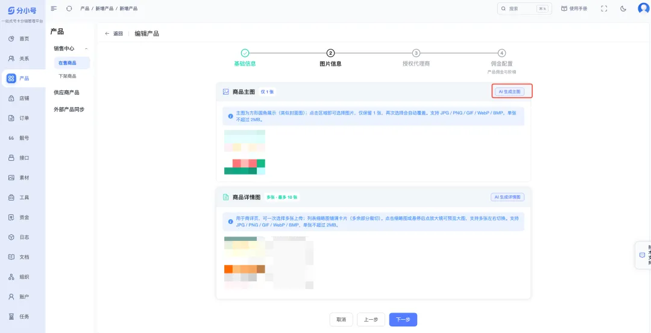Open the 首页 sidebar item
The width and height of the screenshot is (651, 333).
[x=22, y=39]
